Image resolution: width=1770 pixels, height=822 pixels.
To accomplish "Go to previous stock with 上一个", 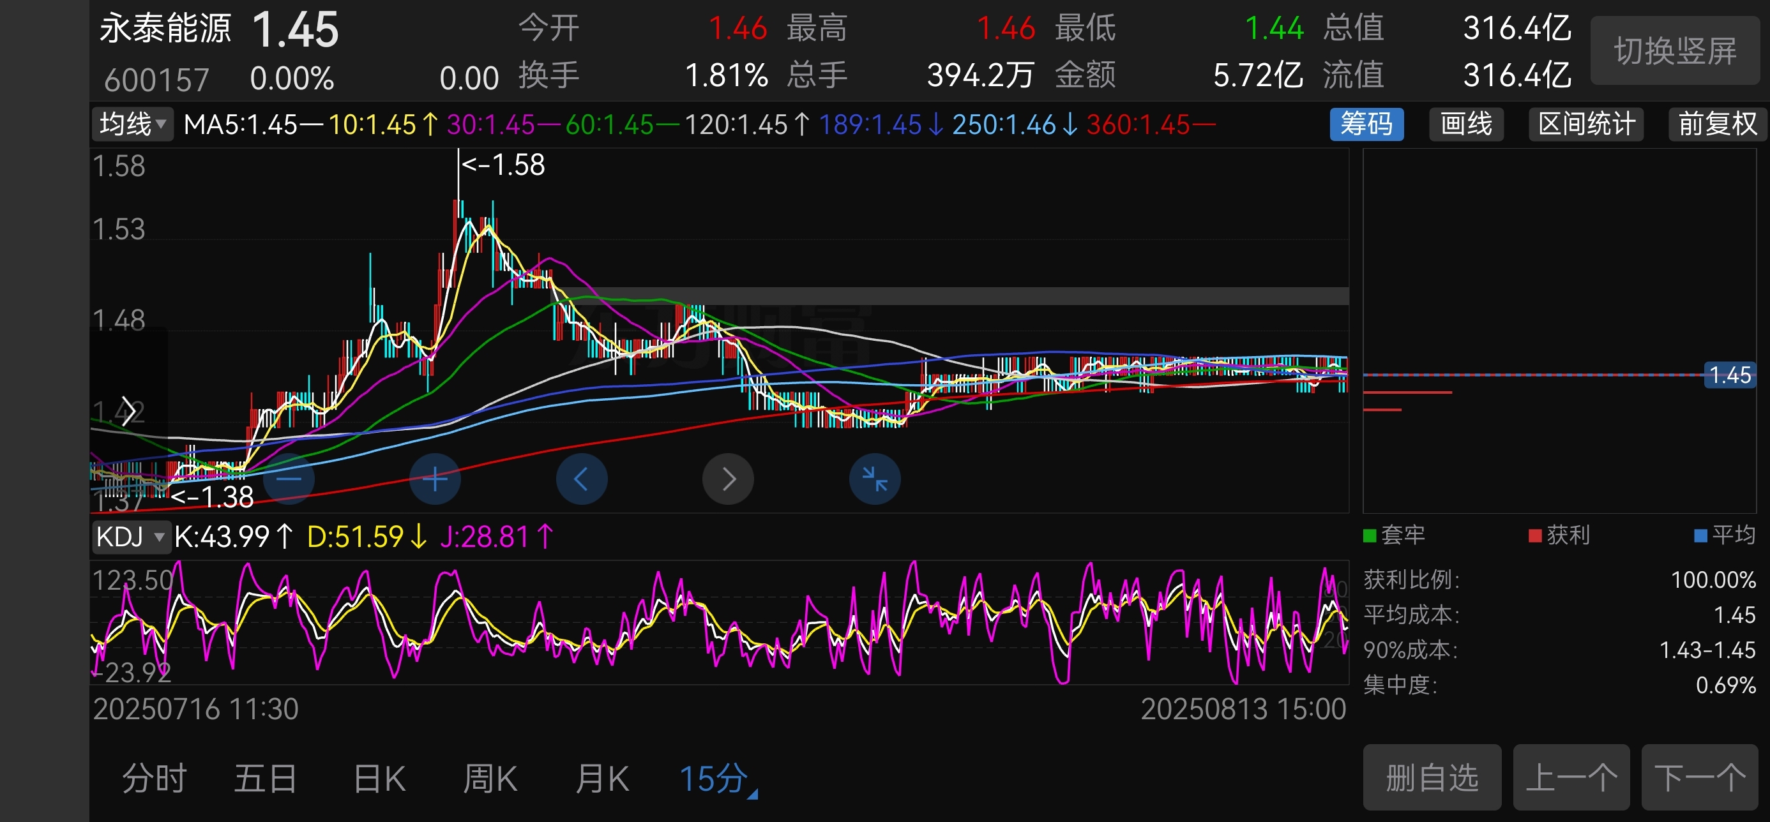I will [x=1571, y=777].
